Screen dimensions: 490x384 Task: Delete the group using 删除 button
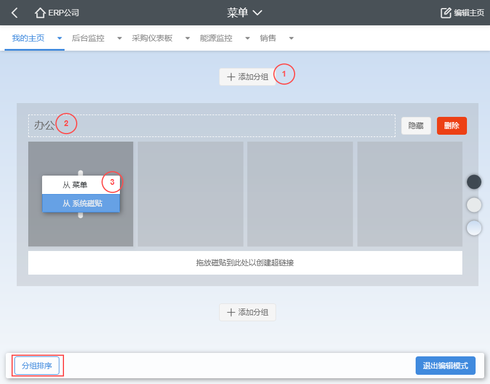451,126
